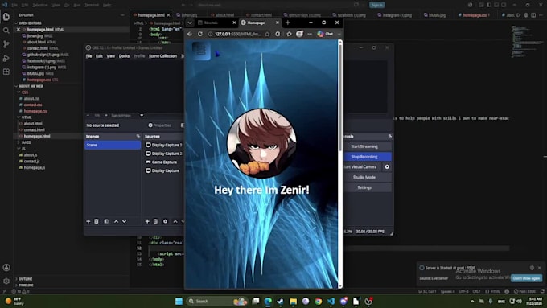This screenshot has height=308, width=547.
Task: Open source properties gear in Sources dock
Action: (x=166, y=221)
